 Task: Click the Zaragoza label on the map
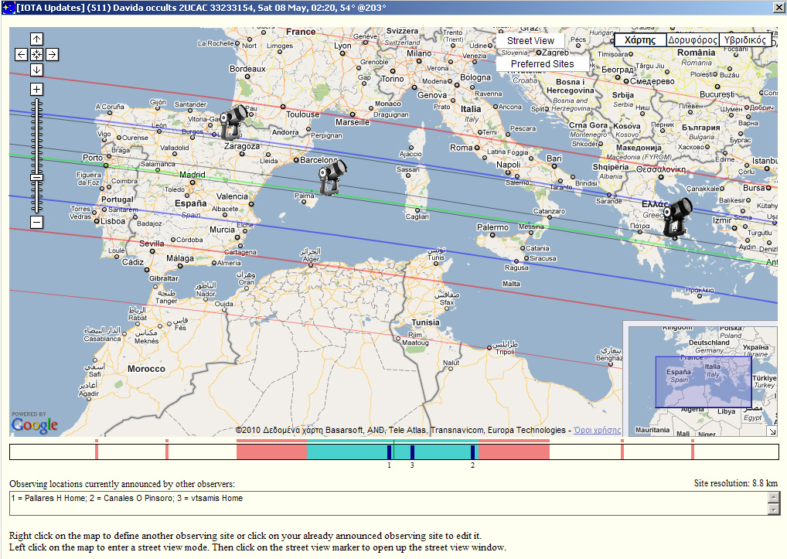click(242, 146)
